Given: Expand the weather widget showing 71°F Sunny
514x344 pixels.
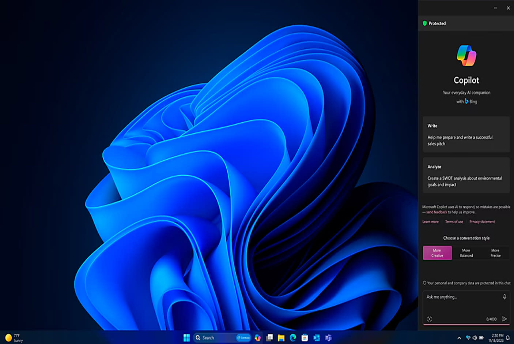Looking at the screenshot, I should click(x=13, y=337).
